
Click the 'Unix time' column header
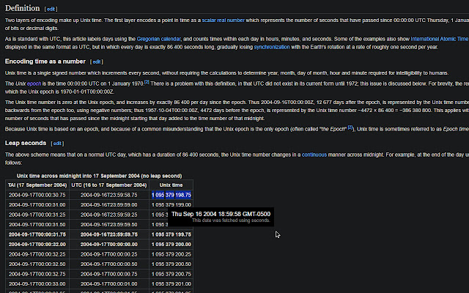171,185
